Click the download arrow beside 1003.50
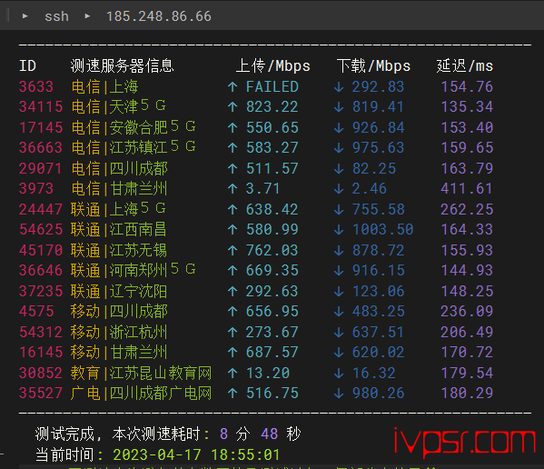The width and height of the screenshot is (544, 469). coord(339,229)
